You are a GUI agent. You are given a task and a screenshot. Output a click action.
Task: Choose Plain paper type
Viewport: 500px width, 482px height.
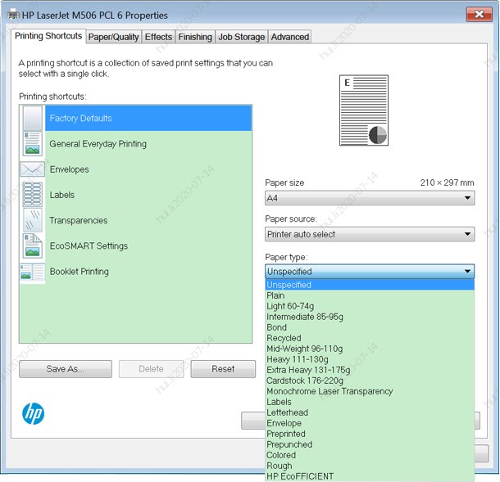click(370, 295)
